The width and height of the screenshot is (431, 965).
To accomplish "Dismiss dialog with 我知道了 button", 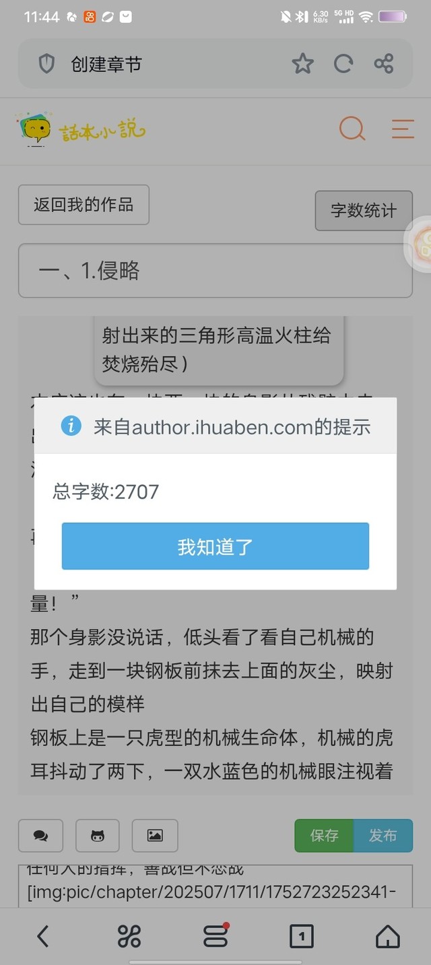I will coord(215,546).
